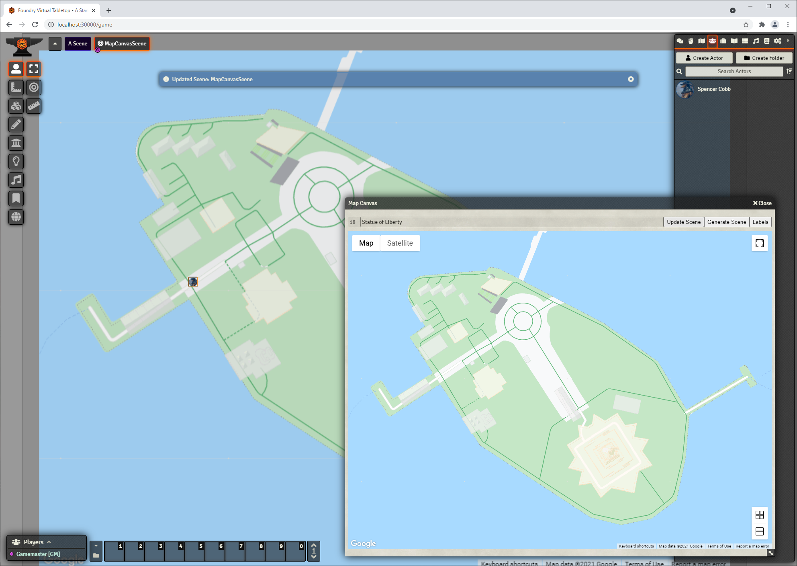Click the Search Actors input field

point(734,71)
